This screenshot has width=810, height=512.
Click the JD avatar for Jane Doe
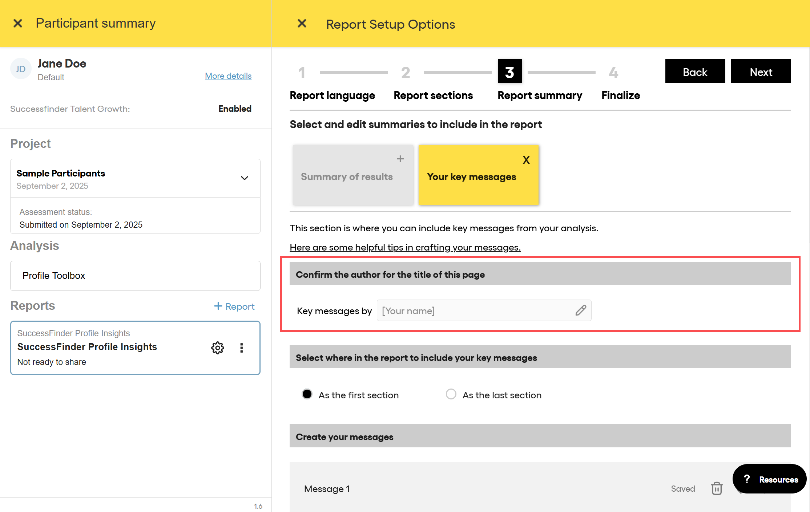point(21,69)
